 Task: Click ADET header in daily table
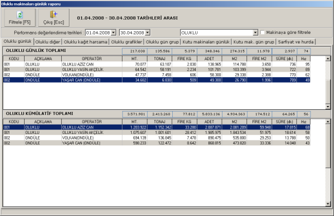click(209, 59)
